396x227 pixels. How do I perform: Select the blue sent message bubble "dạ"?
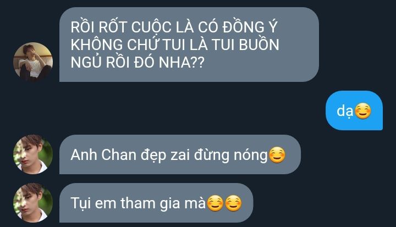354,110
